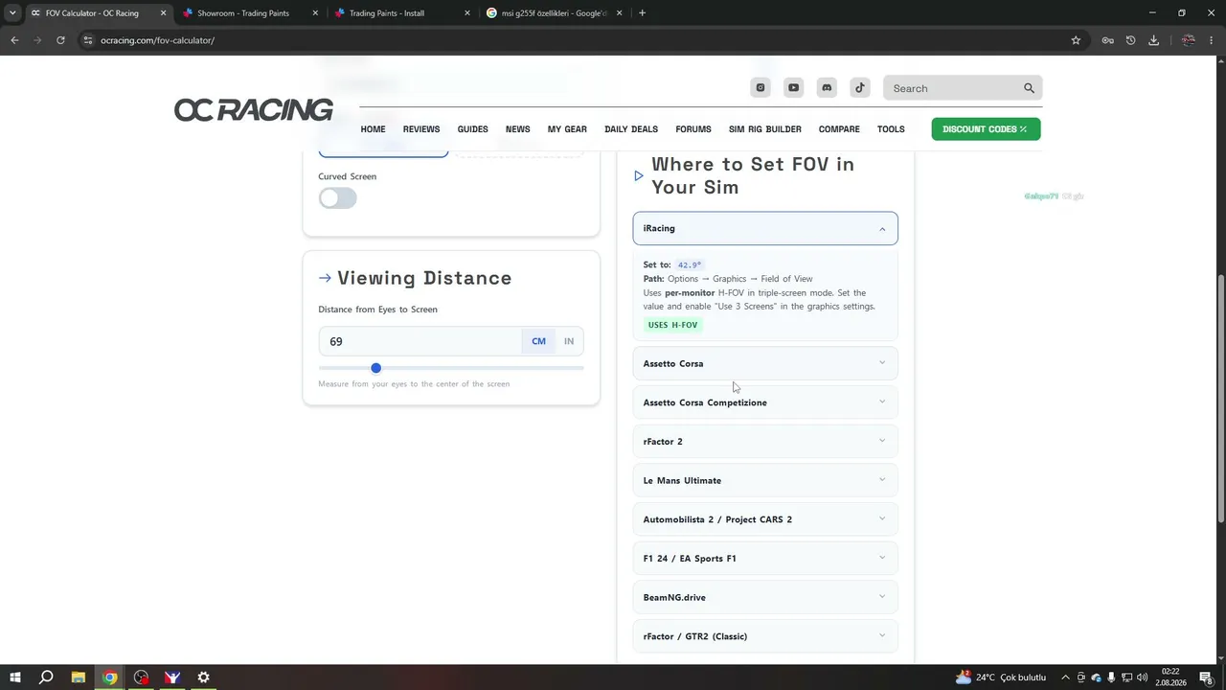
Task: Open the password manager key icon
Action: pyautogui.click(x=1107, y=40)
